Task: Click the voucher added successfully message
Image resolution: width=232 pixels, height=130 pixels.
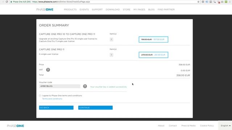Action: 108,87
